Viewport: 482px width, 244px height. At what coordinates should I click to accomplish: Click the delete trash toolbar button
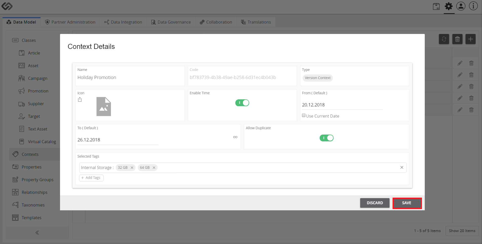pos(457,39)
